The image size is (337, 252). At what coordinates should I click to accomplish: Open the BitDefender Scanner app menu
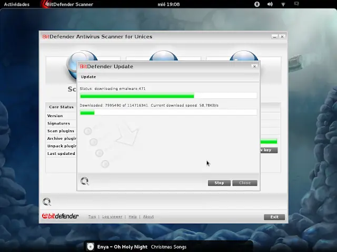tap(67, 4)
